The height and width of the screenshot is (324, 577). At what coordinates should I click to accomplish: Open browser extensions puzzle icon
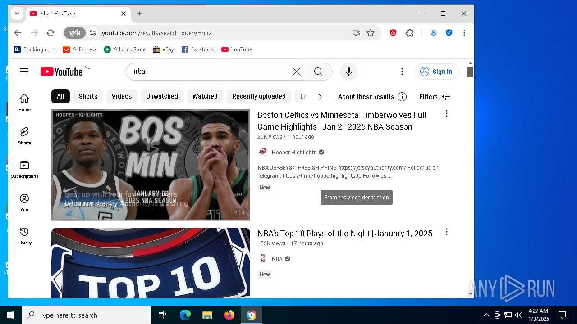point(409,33)
